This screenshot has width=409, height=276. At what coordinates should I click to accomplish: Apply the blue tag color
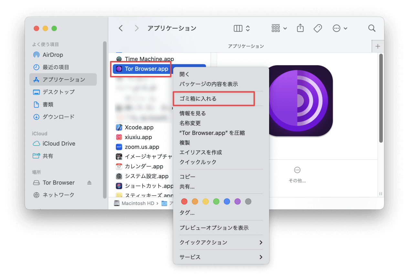tap(227, 201)
